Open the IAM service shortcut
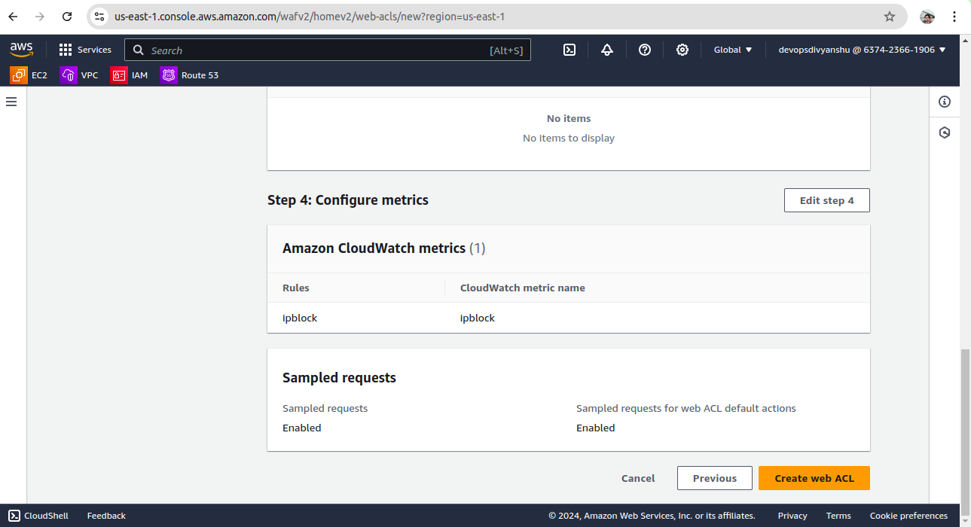This screenshot has width=971, height=527. coord(130,75)
